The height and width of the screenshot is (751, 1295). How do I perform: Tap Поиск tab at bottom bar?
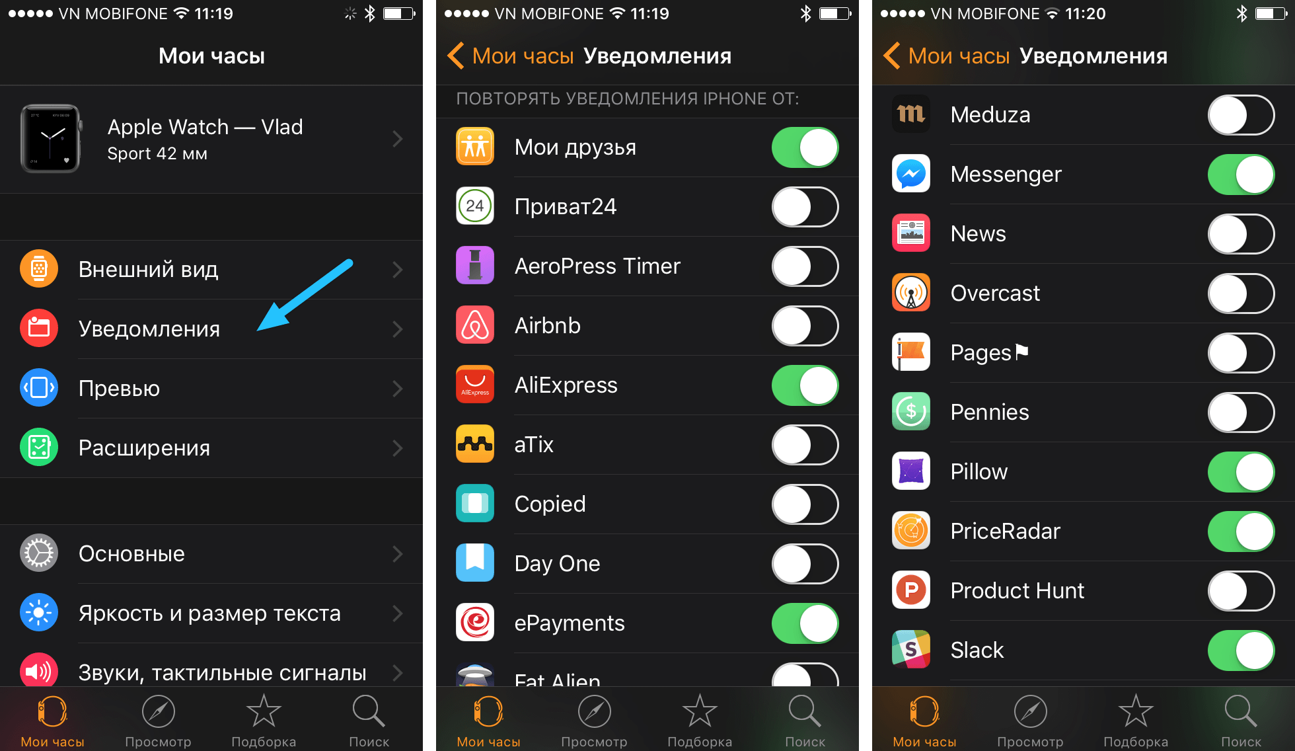pyautogui.click(x=370, y=719)
